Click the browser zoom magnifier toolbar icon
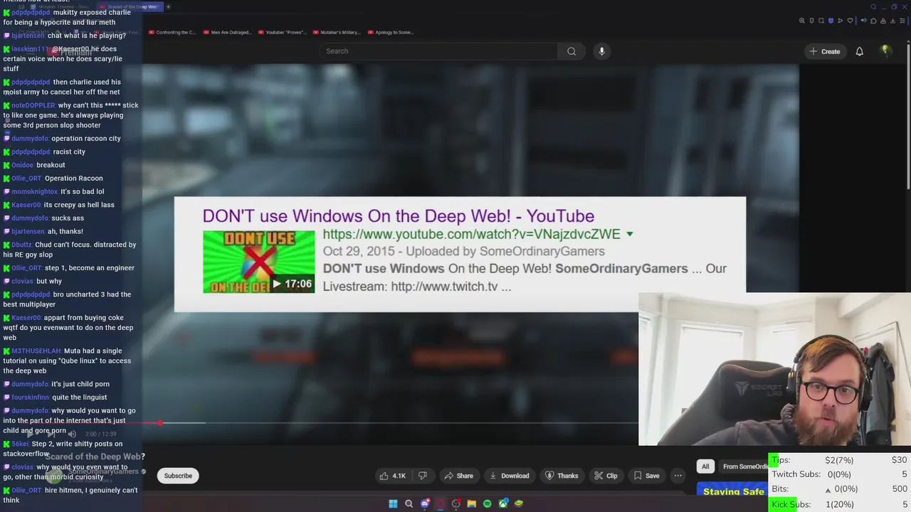This screenshot has width=911, height=512. pos(802,21)
